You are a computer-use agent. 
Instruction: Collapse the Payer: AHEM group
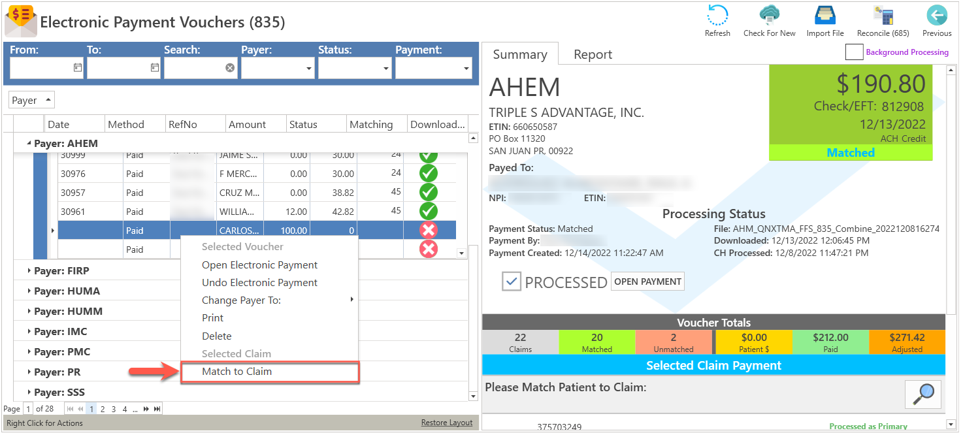[x=29, y=144]
